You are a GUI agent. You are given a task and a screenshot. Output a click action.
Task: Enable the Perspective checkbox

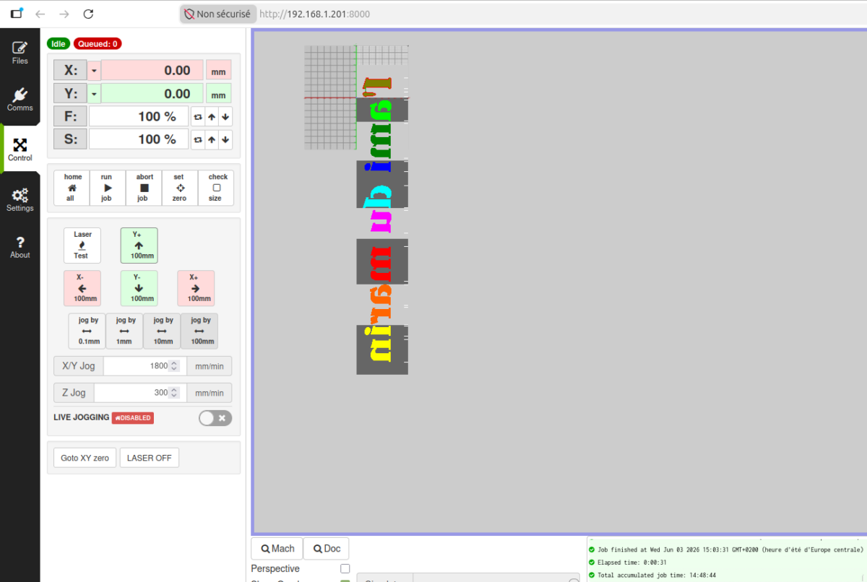pos(345,569)
